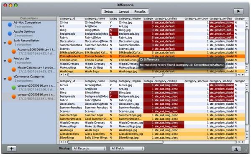The width and height of the screenshot is (251, 157).
Task: Click the plus button to add comparison
Action: pyautogui.click(x=12, y=149)
